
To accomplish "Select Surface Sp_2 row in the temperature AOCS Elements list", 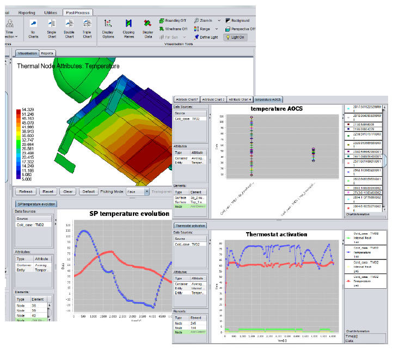I will [190, 197].
